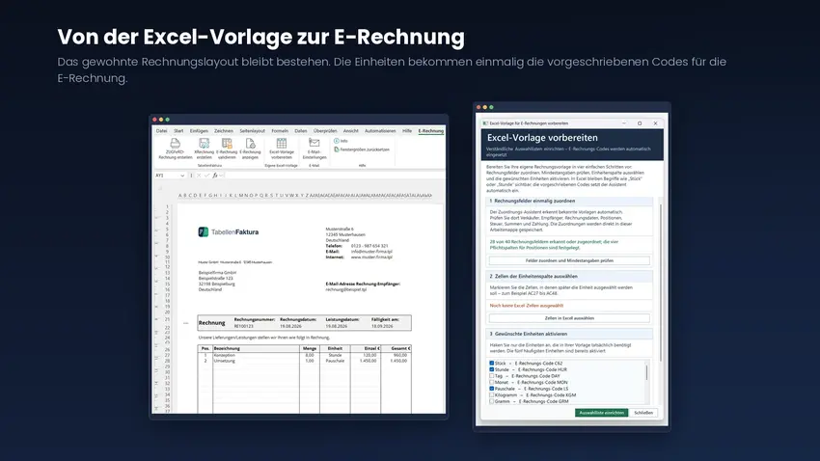Click the red dot of the dialog frame
The width and height of the screenshot is (820, 461).
[x=478, y=107]
